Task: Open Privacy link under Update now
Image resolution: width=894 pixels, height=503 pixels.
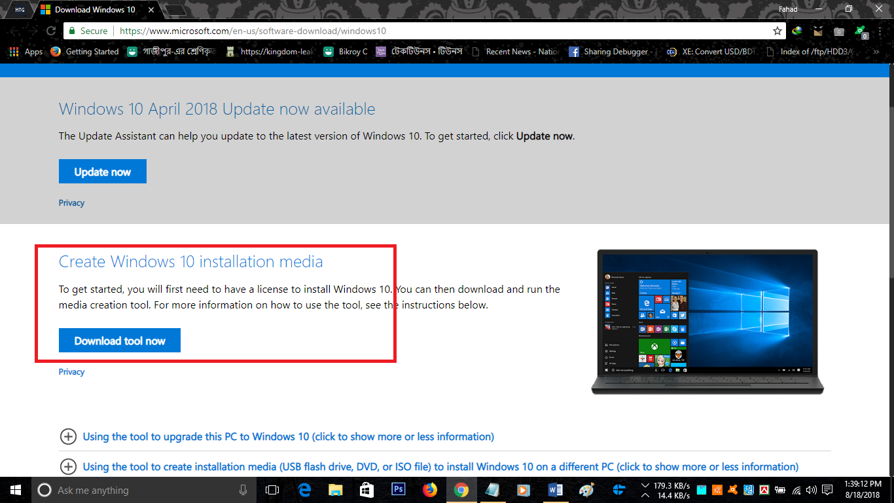Action: (x=71, y=203)
